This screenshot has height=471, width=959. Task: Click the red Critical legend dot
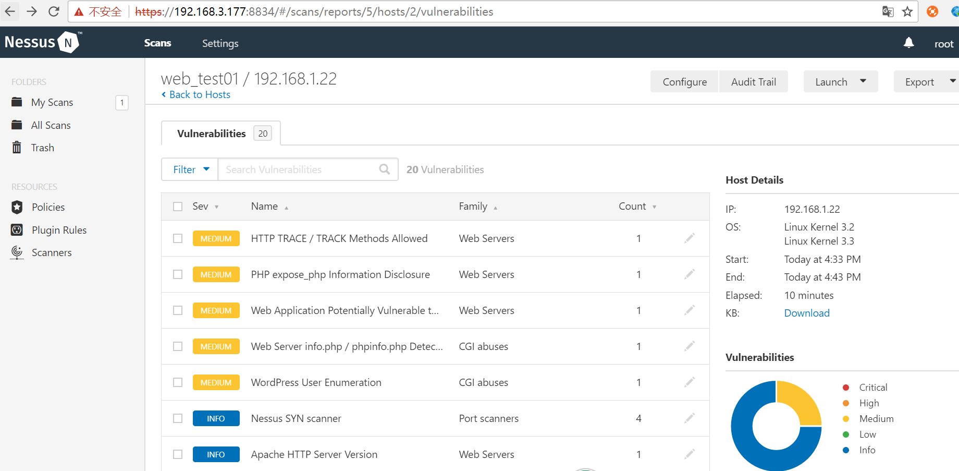(x=846, y=388)
